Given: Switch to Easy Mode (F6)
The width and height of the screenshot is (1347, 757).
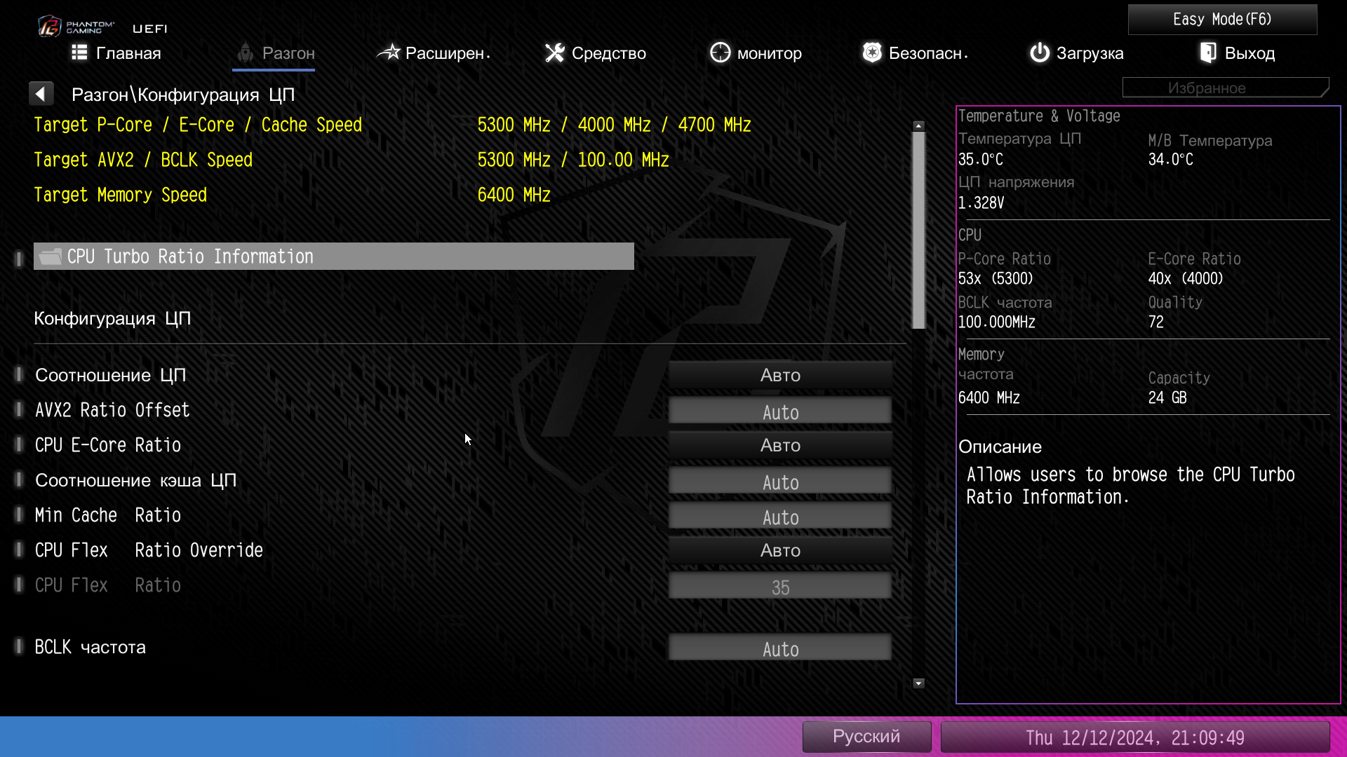Looking at the screenshot, I should (1221, 20).
